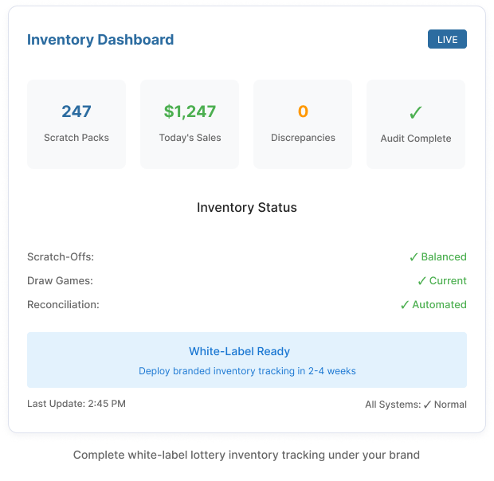Click the All Systems Normal checkmark
The image size is (494, 481).
coord(427,405)
